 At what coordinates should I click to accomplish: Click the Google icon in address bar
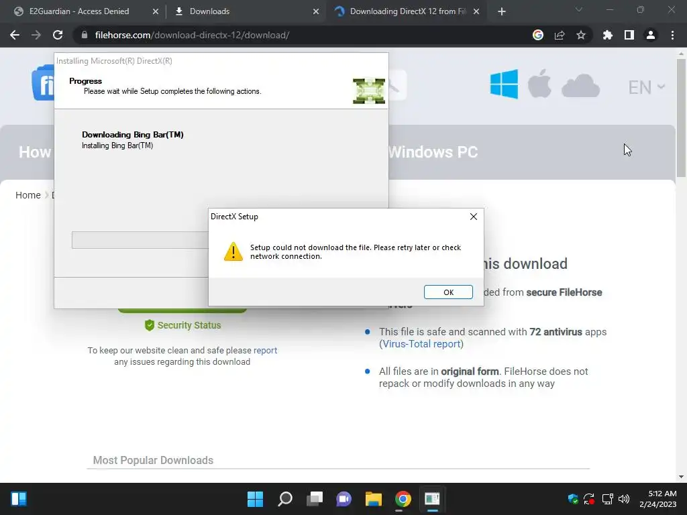coord(538,35)
